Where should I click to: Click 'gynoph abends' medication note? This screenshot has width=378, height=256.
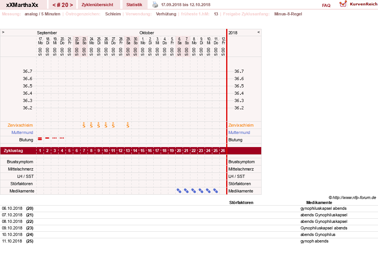pos(314,241)
